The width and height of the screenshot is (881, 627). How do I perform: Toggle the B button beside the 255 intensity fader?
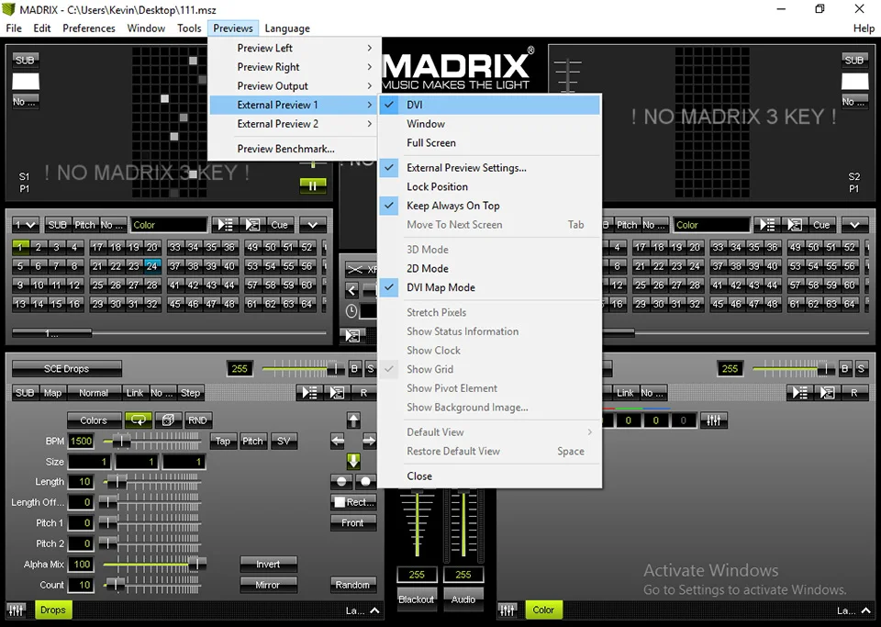coord(356,368)
